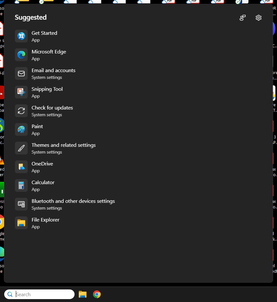Viewport: 277px width, 302px height.
Task: Open the Paint palette icon
Action: (x=21, y=129)
